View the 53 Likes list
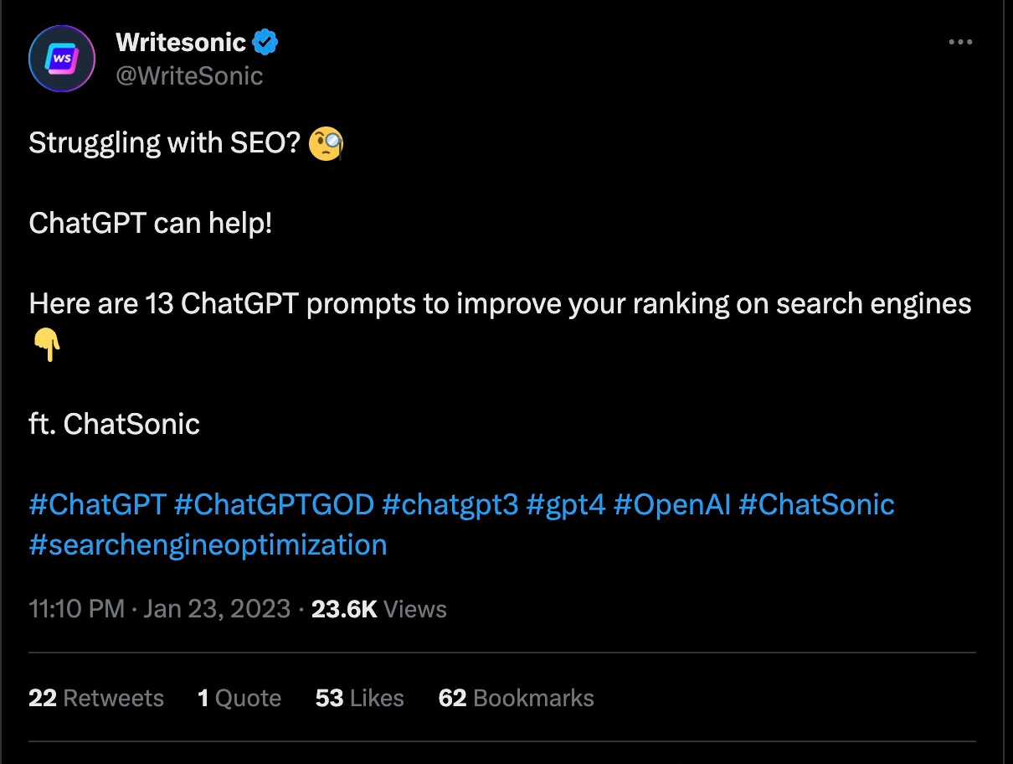 [359, 699]
